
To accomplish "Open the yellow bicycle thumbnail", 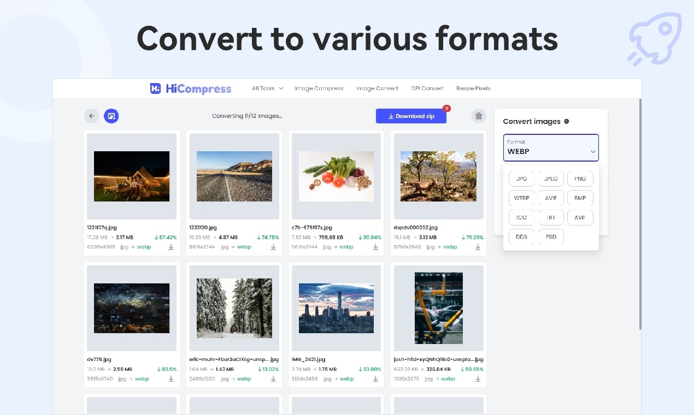I will point(438,308).
